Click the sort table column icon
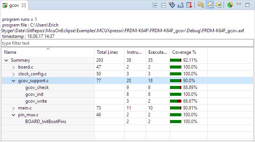Screen dimensions: 255x142 pyautogui.click(x=189, y=5)
